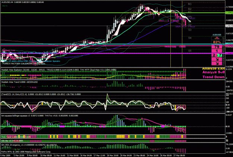Click the pink 79 dashboard box
The width and height of the screenshot is (233, 157).
tap(217, 47)
